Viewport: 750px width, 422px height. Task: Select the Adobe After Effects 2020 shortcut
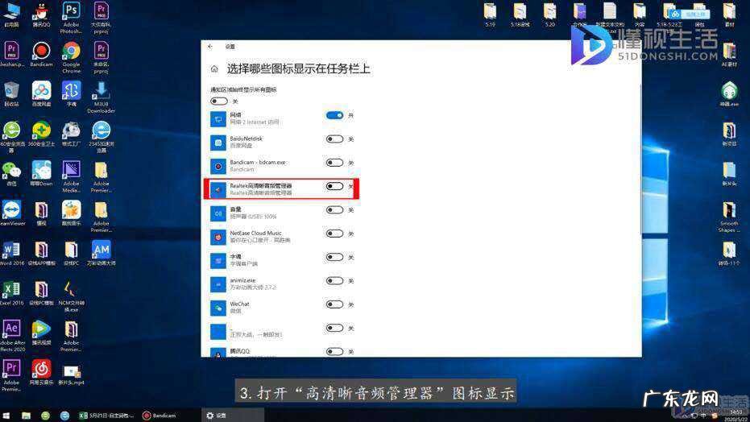(x=11, y=336)
